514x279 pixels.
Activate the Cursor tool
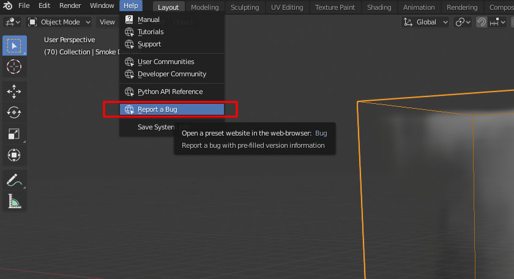[14, 67]
